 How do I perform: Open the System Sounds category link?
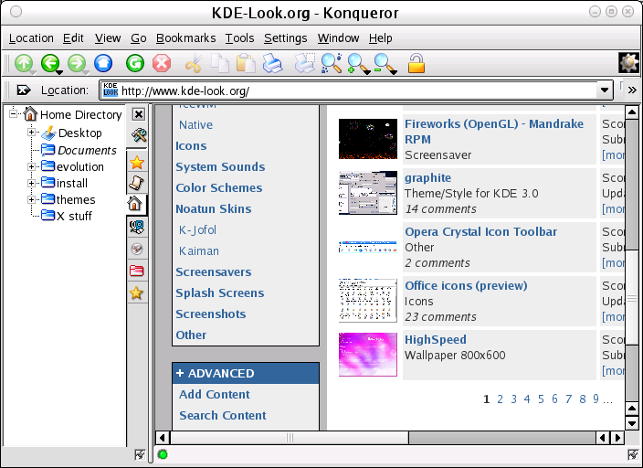point(220,167)
